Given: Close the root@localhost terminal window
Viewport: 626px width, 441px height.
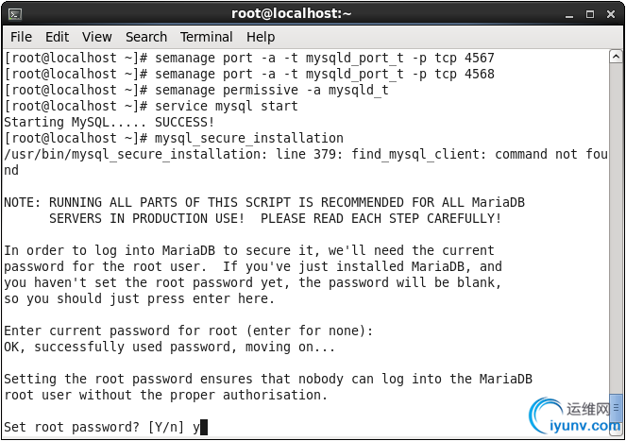Looking at the screenshot, I should point(611,14).
